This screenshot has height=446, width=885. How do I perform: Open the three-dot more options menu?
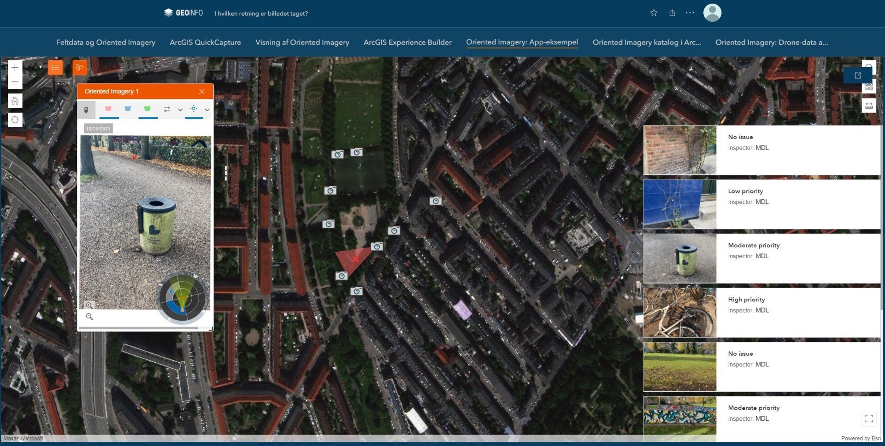click(x=690, y=13)
